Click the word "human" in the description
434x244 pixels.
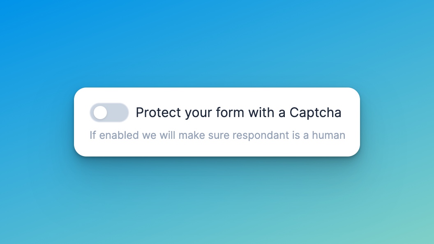click(329, 135)
